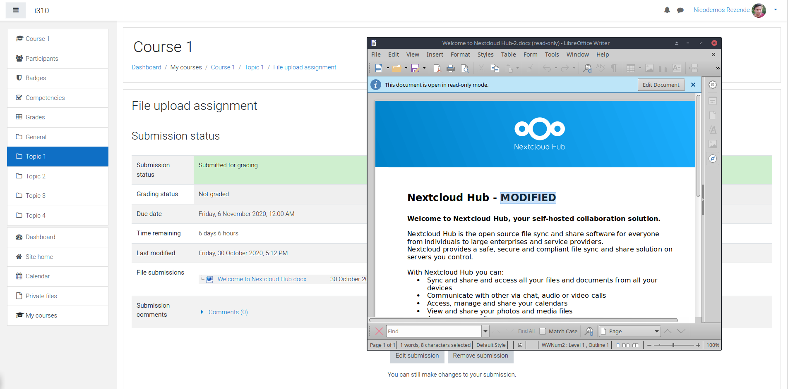Click the Insert Image toolbar icon
Image resolution: width=788 pixels, height=389 pixels.
tap(649, 68)
